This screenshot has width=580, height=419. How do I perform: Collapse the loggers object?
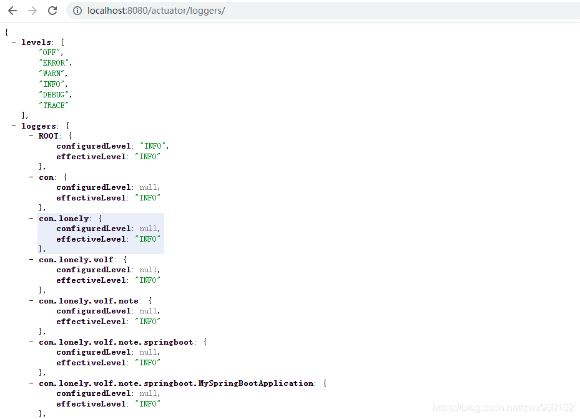point(14,126)
